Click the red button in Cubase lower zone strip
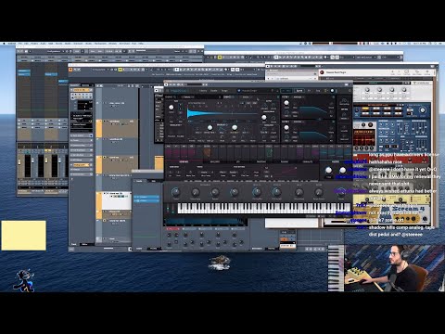 pos(173,229)
